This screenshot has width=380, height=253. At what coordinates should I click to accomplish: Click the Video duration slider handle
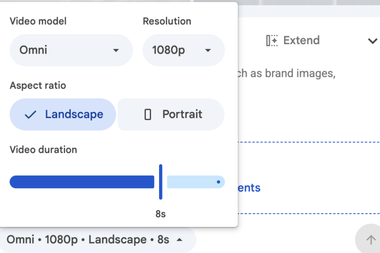point(161,182)
